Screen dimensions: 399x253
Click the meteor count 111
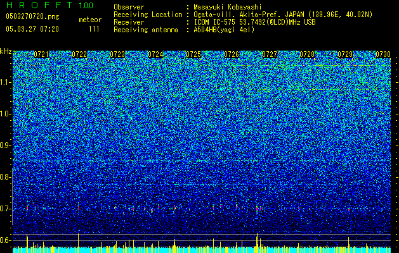point(94,29)
